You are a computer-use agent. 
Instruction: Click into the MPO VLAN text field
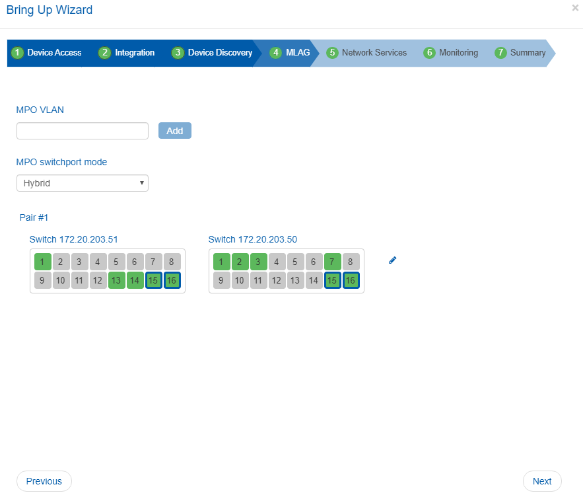coord(83,131)
